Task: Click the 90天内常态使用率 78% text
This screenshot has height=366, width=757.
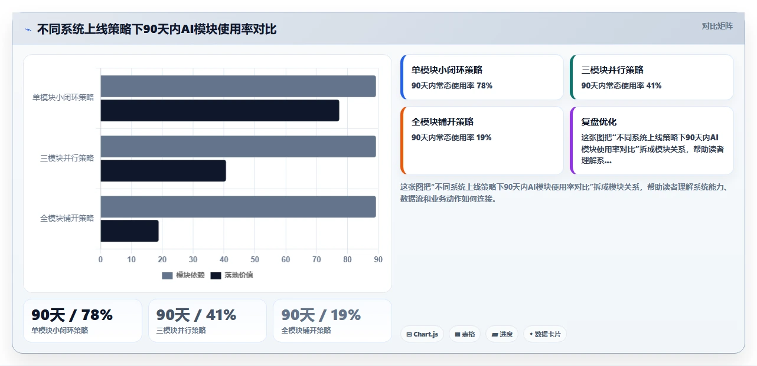Action: pos(452,85)
